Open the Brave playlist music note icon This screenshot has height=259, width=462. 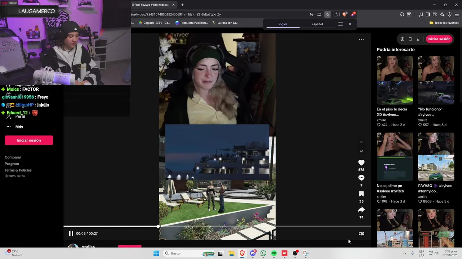click(421, 14)
